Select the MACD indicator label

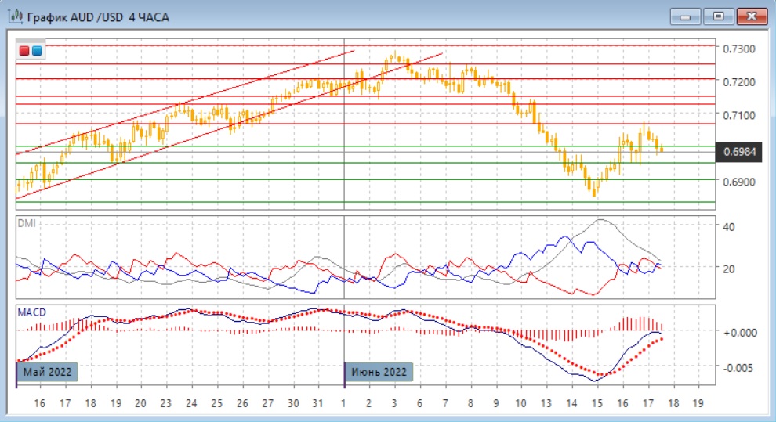coord(31,312)
